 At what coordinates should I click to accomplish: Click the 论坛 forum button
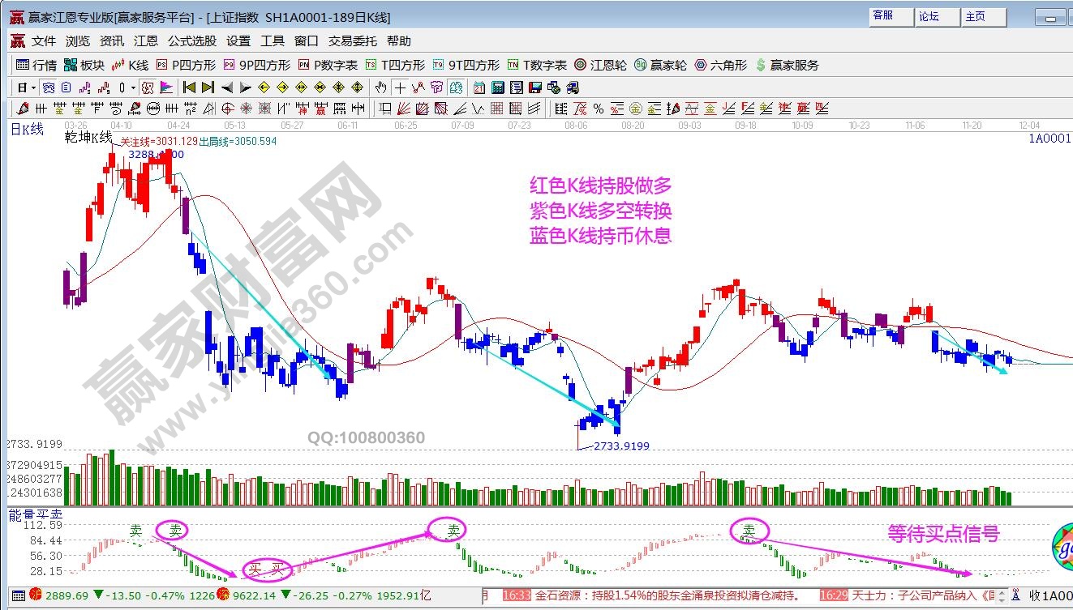[936, 16]
